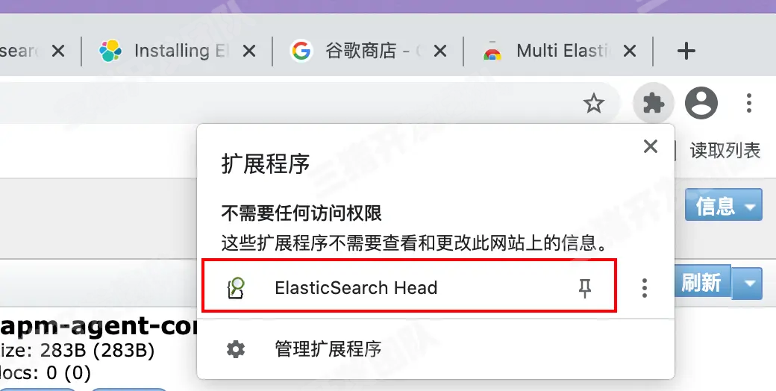Switch to the Multi Elasti tab
This screenshot has width=776, height=391.
[x=548, y=51]
